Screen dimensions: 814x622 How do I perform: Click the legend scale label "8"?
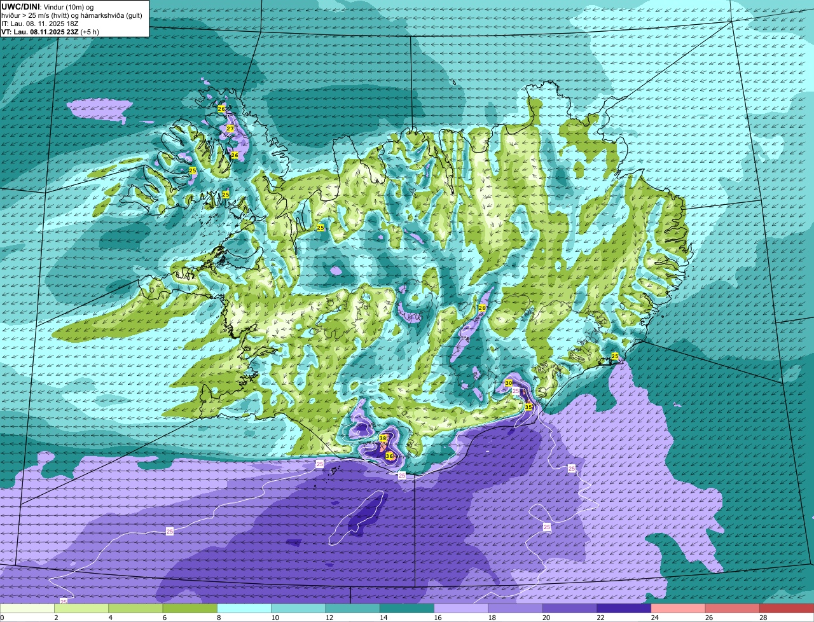tap(219, 618)
